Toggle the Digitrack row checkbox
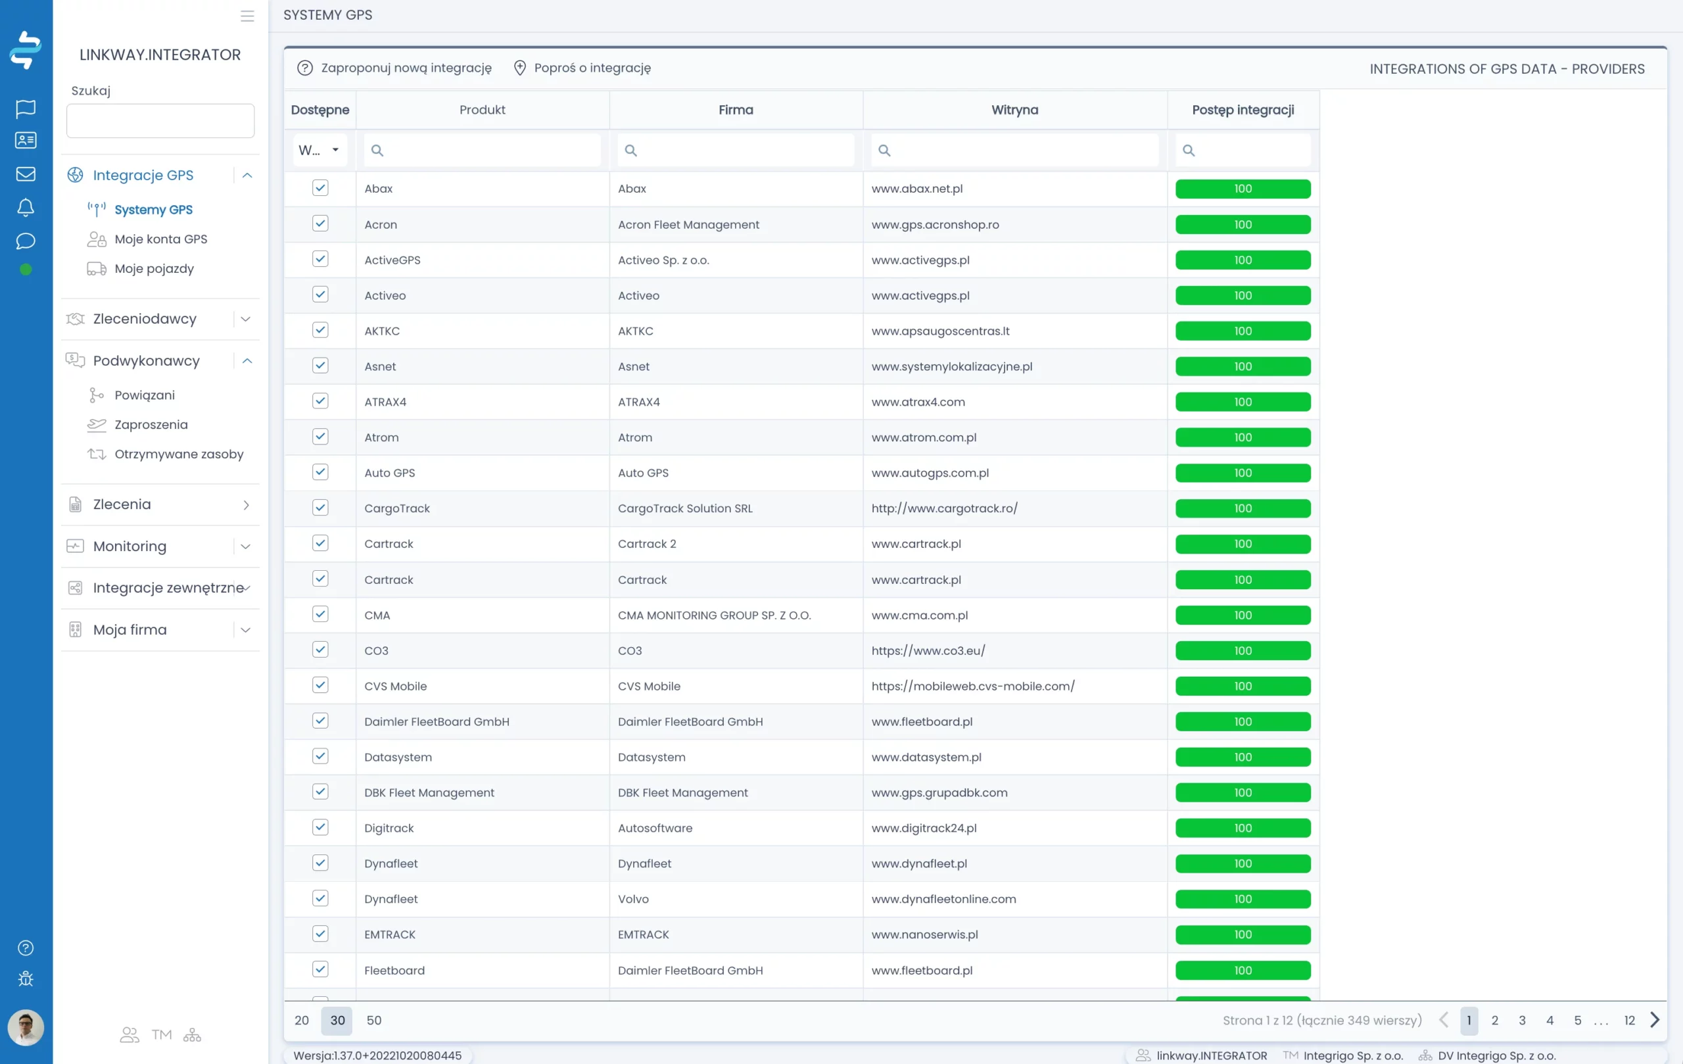 click(320, 828)
